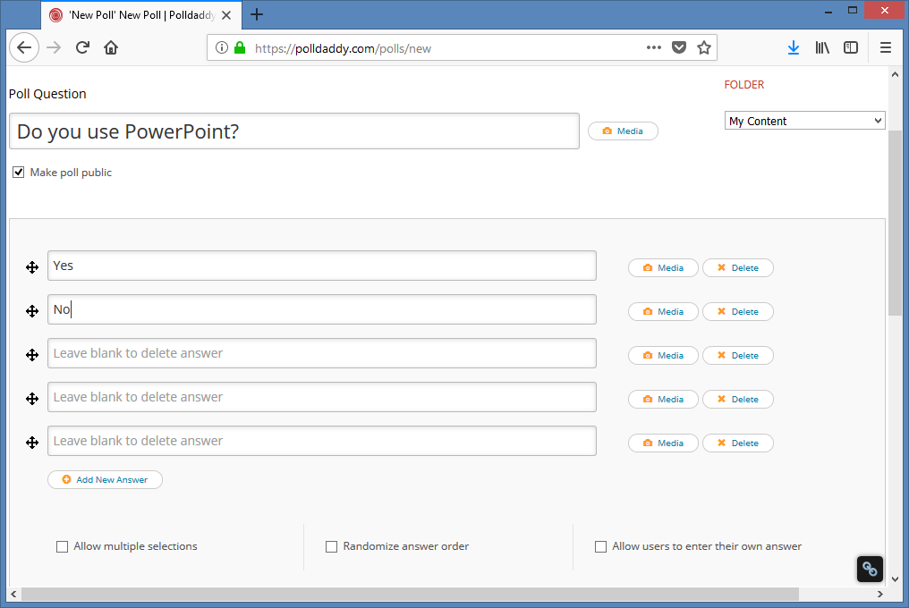
Task: Delete the last blank answer row
Action: click(x=737, y=443)
